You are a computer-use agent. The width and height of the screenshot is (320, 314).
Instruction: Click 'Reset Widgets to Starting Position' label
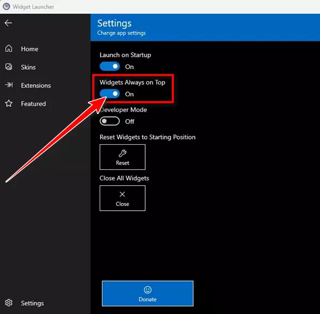(147, 137)
